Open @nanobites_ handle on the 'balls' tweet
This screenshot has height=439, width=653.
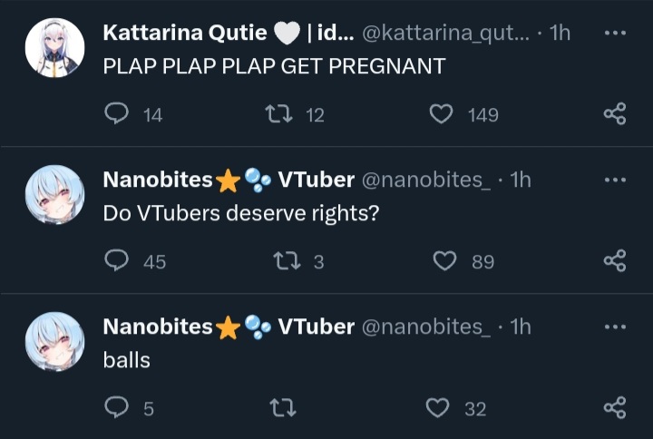click(426, 327)
